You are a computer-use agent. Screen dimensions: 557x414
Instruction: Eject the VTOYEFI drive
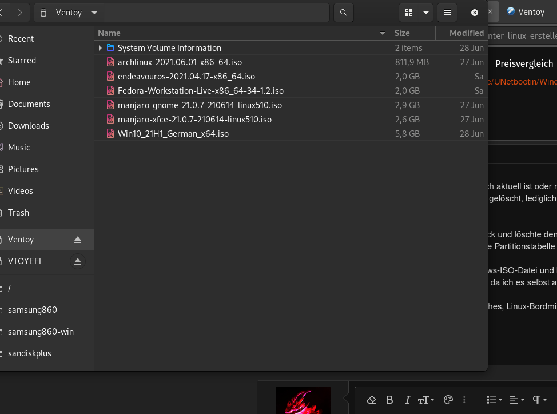click(x=77, y=262)
